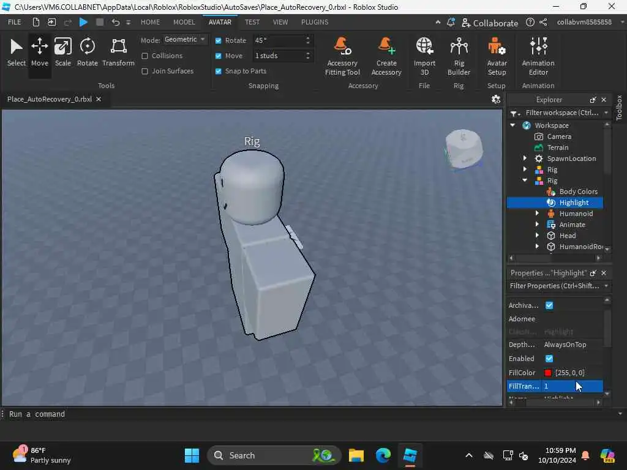Click the red FillColor swatch
627x470 pixels.
pyautogui.click(x=548, y=373)
